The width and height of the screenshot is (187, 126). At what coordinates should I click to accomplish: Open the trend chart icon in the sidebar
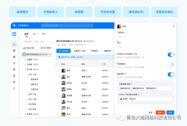click(x=14, y=63)
